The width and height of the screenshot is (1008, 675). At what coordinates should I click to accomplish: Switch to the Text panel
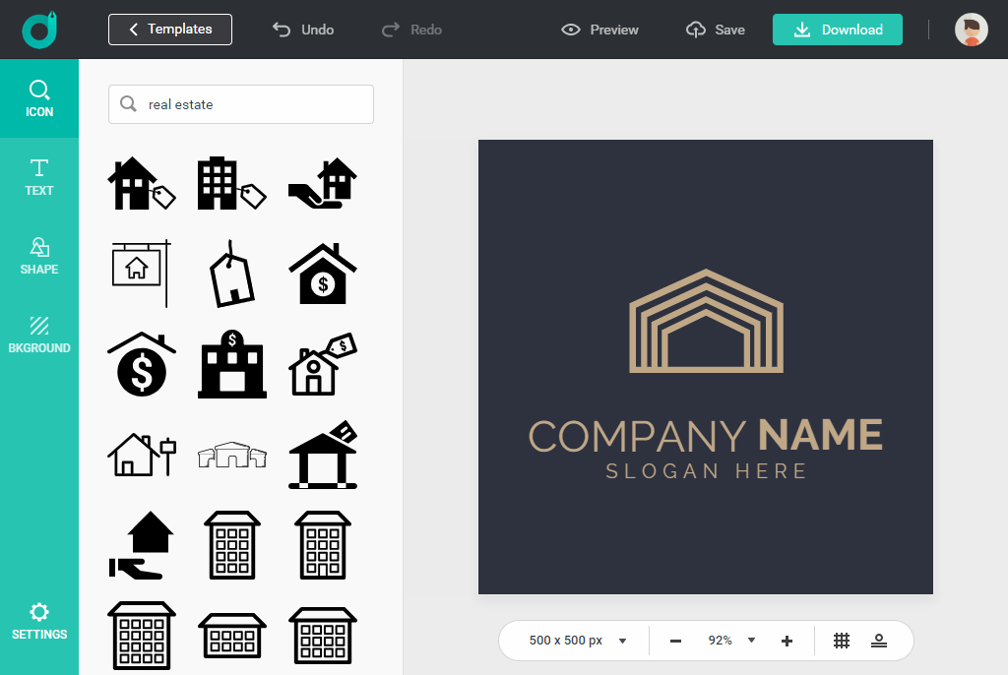click(x=39, y=177)
